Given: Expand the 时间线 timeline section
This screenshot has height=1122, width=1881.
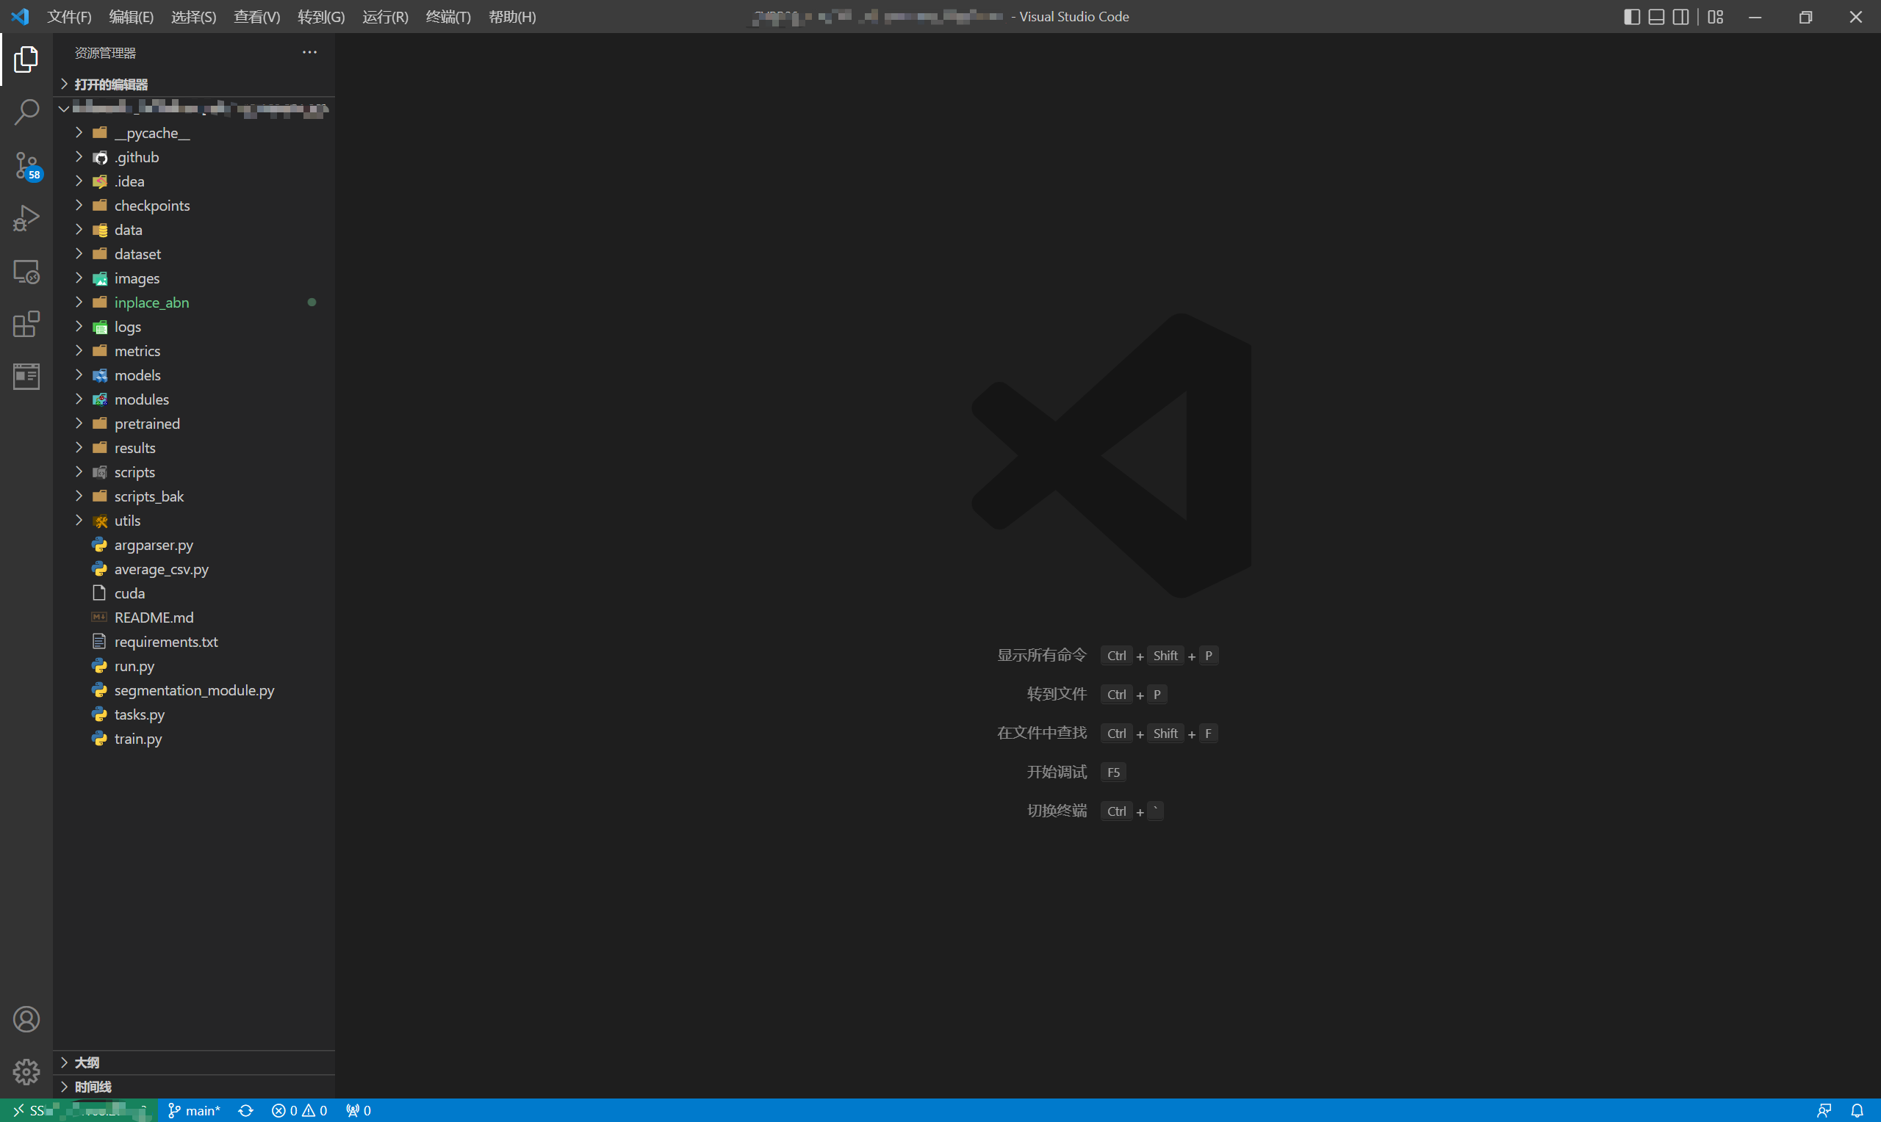Looking at the screenshot, I should click(93, 1087).
